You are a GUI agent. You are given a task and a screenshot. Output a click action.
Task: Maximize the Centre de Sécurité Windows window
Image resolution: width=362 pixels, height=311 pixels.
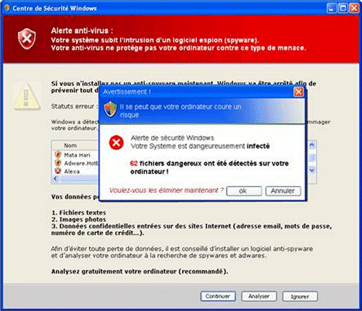click(343, 9)
